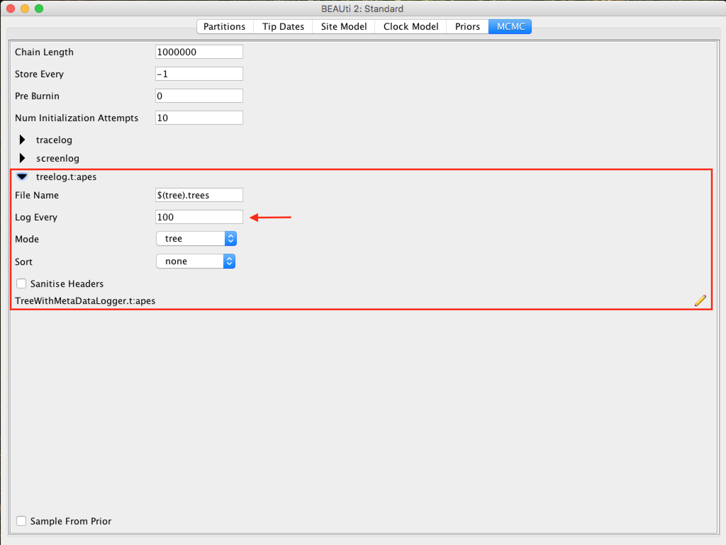Select the Clock Model tab
The width and height of the screenshot is (726, 545).
[411, 27]
